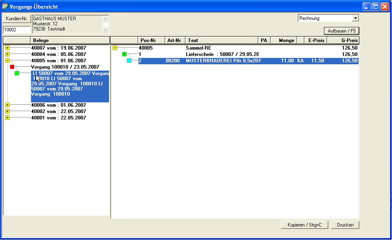Expand the 40002 vom 22.05.2007 entry
The image size is (392, 240).
click(7, 111)
